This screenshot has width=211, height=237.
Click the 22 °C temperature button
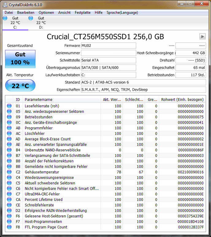pyautogui.click(x=20, y=86)
